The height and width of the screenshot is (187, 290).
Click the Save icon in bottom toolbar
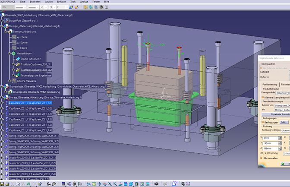2,184
